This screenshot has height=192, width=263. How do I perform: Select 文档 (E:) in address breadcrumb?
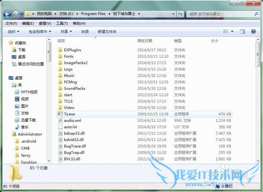pos(66,14)
